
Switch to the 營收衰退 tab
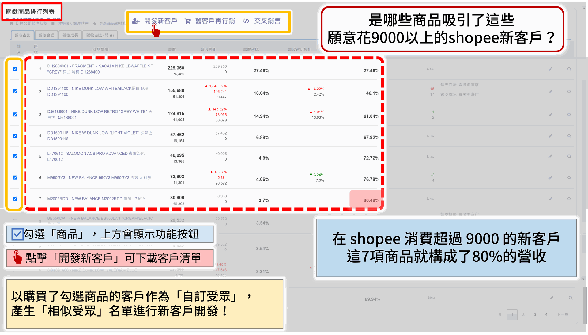click(46, 35)
